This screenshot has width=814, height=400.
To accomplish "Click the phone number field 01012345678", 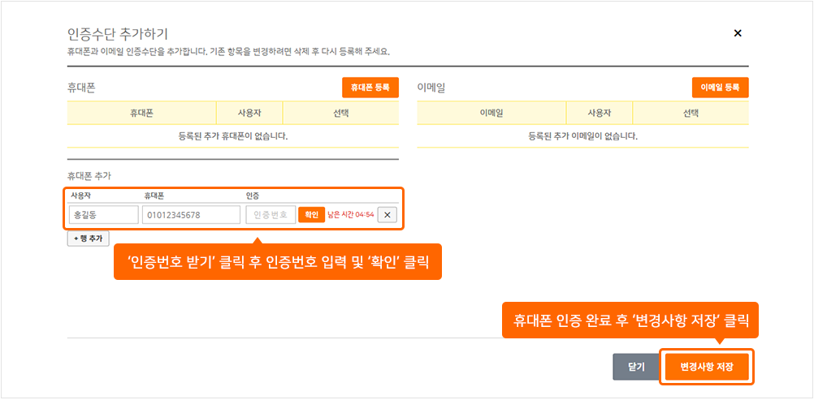I will (x=191, y=215).
